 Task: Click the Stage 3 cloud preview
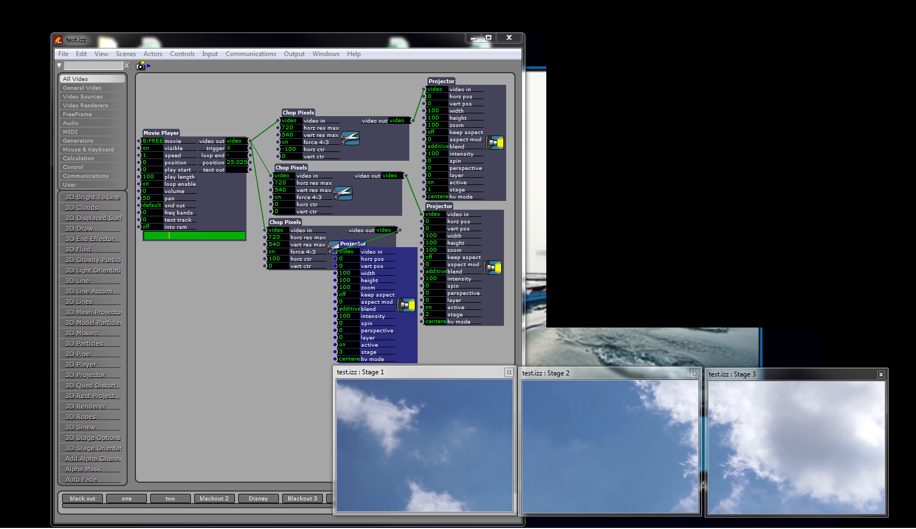point(796,448)
